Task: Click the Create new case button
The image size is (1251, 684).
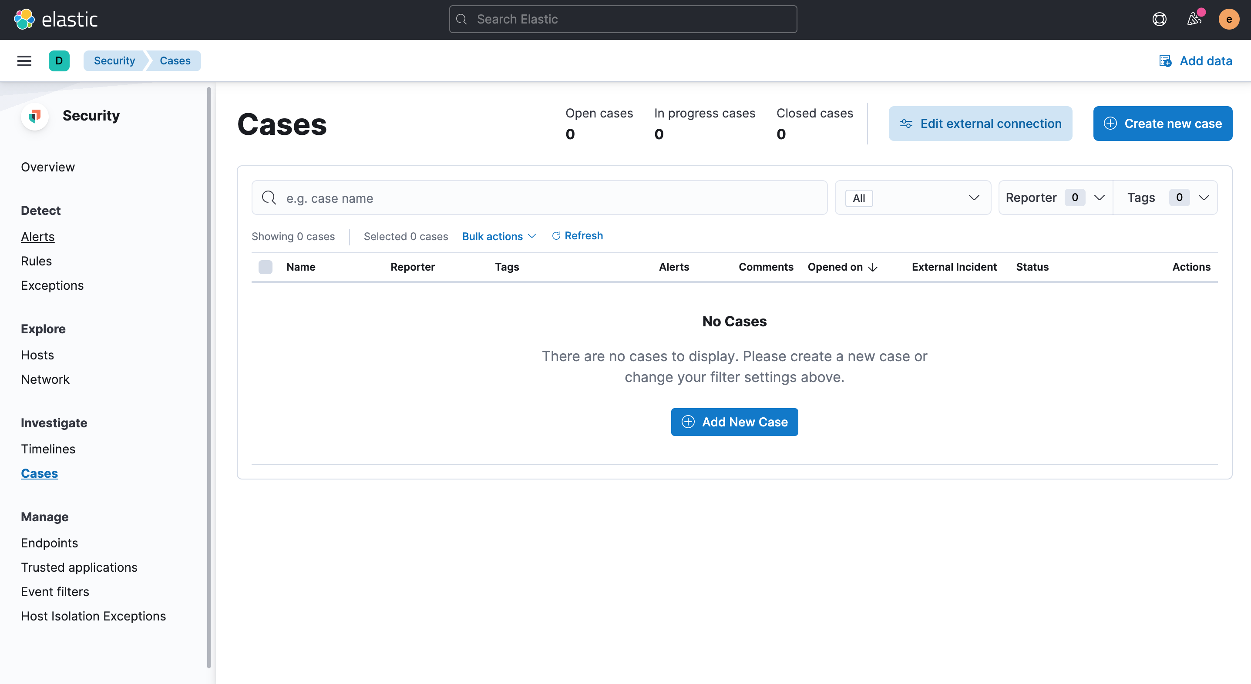Action: coord(1163,124)
